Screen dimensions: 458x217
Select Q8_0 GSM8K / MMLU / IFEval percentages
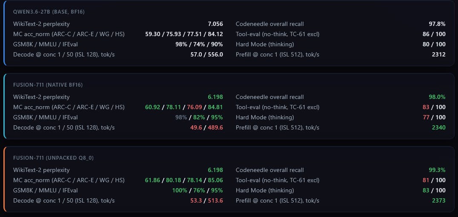(x=198, y=191)
